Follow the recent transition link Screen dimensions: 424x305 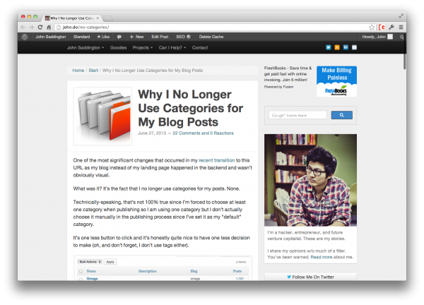pyautogui.click(x=217, y=160)
